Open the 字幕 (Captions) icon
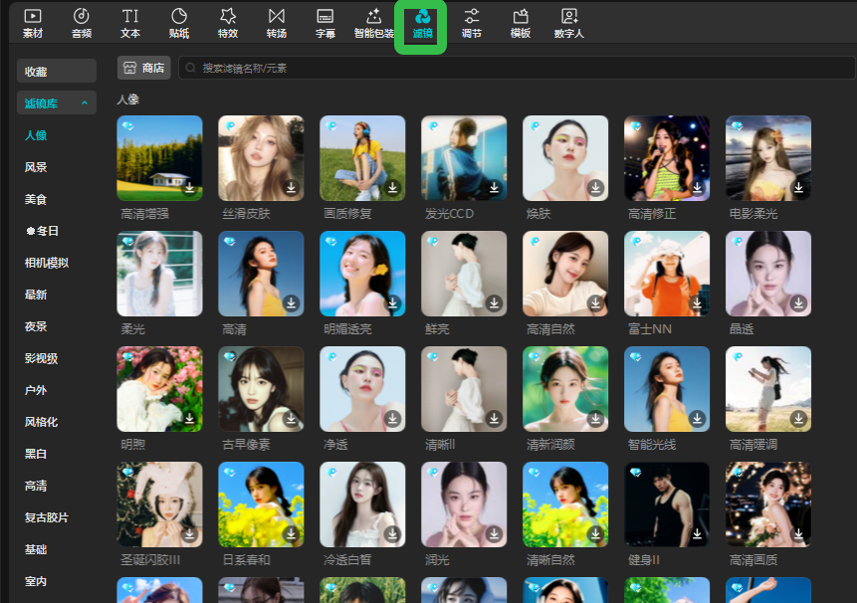The image size is (857, 603). (x=324, y=23)
